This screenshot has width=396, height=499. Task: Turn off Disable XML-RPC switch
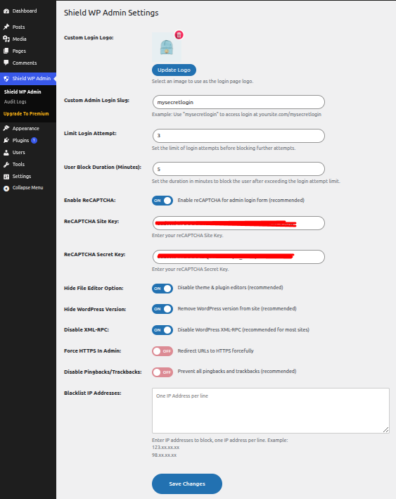(162, 330)
